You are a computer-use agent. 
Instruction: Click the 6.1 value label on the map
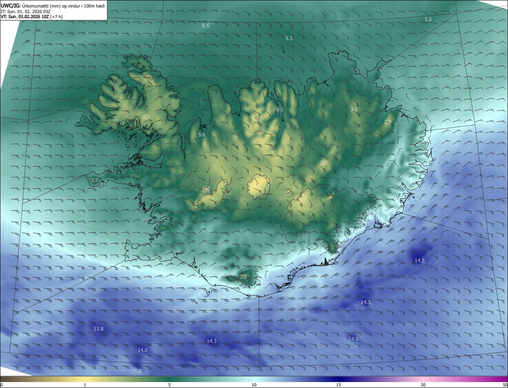(280, 109)
